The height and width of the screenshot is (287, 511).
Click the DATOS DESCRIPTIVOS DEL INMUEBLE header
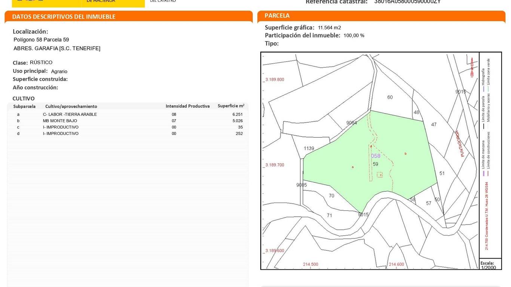64,16
